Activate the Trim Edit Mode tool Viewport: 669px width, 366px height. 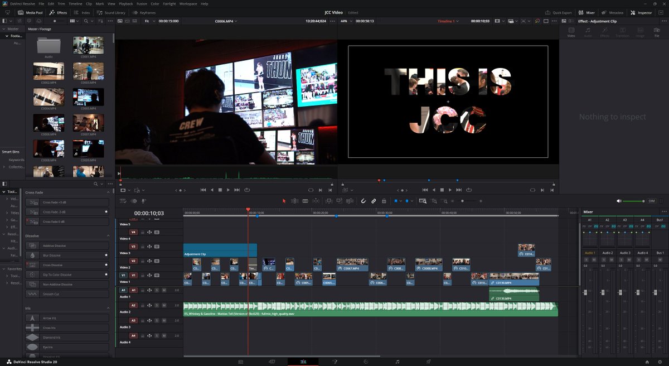click(x=294, y=201)
